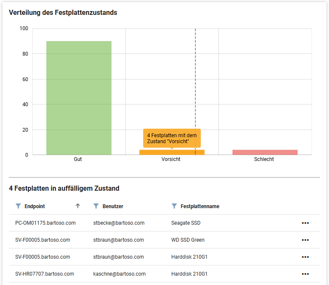
Task: Sort table by Endpoint column header
Action: coord(35,206)
